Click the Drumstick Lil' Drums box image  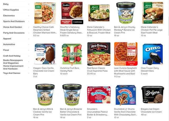[x=126, y=95]
